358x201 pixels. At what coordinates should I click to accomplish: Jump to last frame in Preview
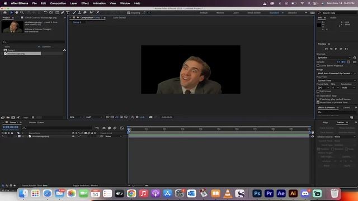346,49
